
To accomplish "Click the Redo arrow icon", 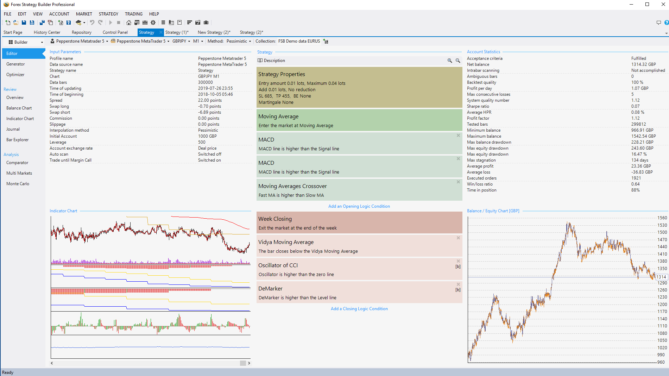I will [x=100, y=23].
